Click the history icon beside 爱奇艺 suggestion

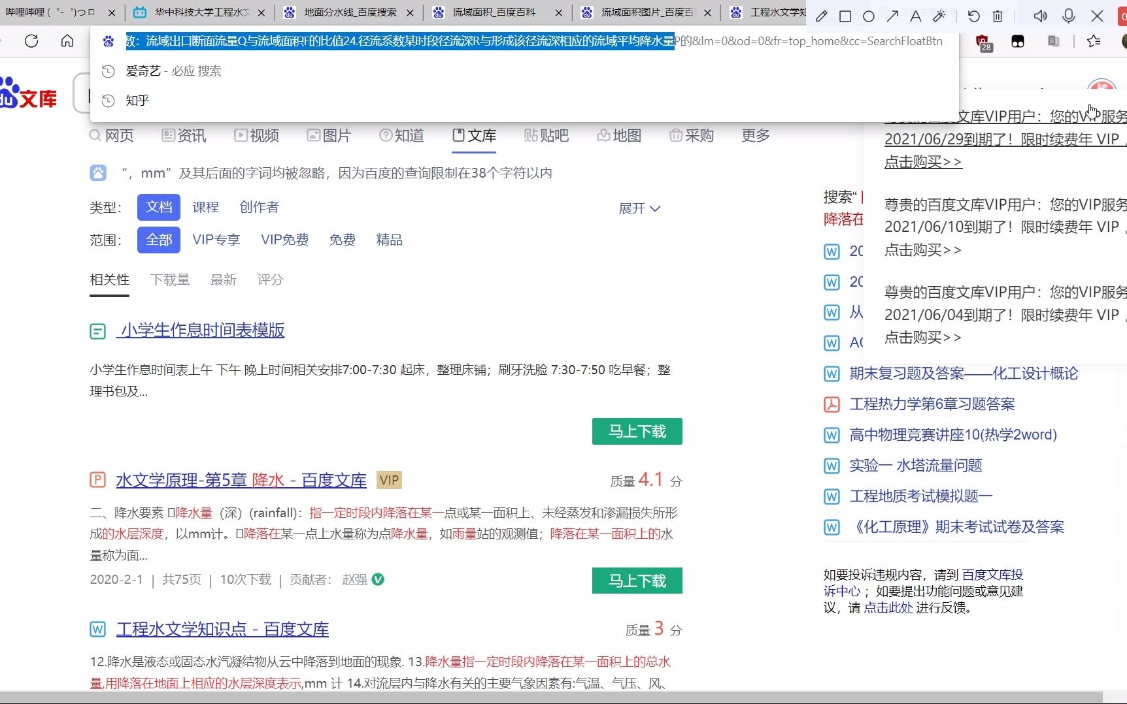[x=109, y=71]
